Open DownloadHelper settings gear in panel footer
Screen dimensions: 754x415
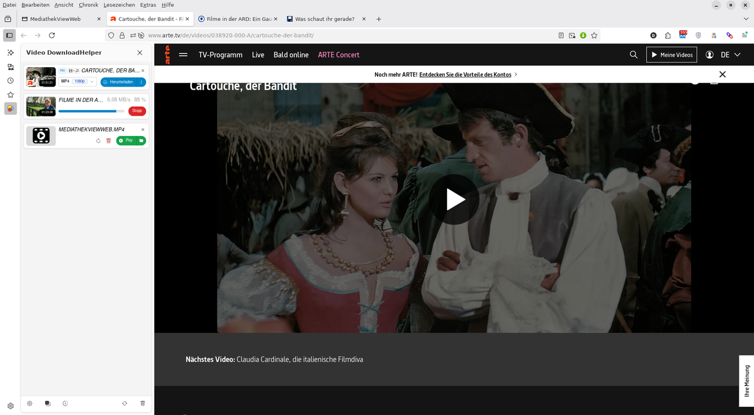pos(29,403)
